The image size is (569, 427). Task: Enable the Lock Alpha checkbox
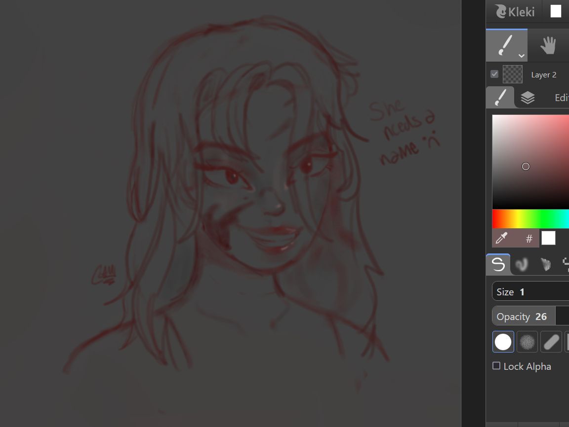(496, 366)
